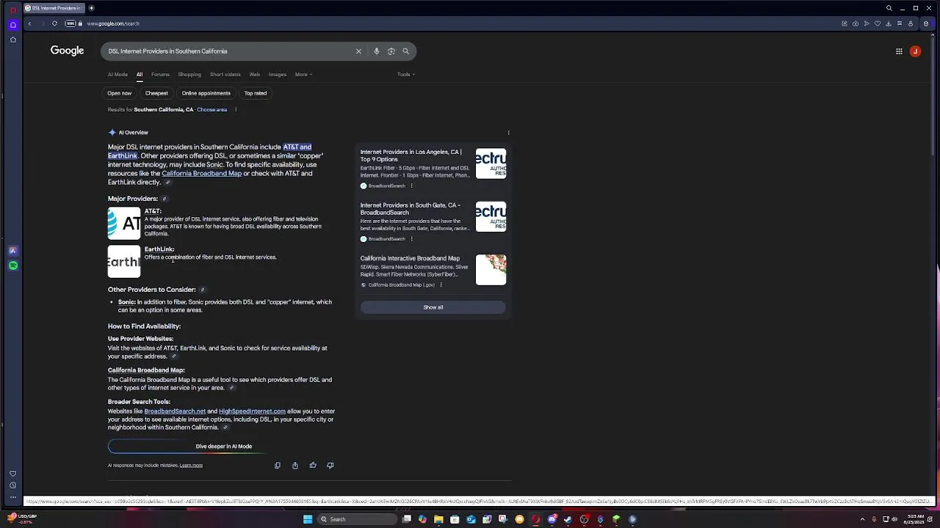Image resolution: width=940 pixels, height=528 pixels.
Task: Select the Images search tab
Action: [278, 74]
